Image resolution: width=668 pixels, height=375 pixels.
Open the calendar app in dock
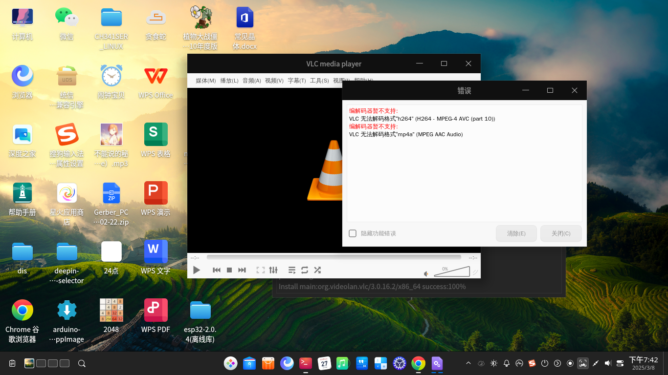(324, 363)
